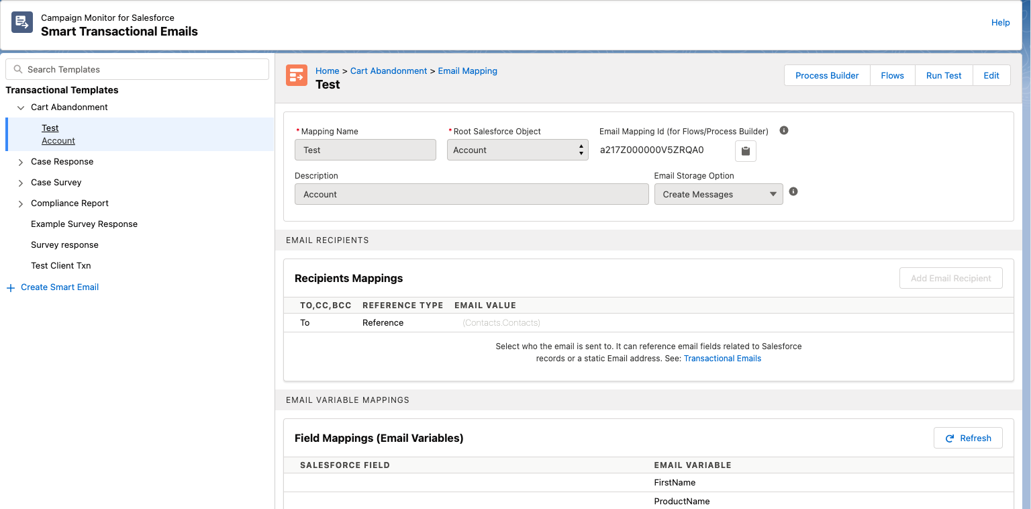Expand the Case Survey tree node

pyautogui.click(x=21, y=183)
